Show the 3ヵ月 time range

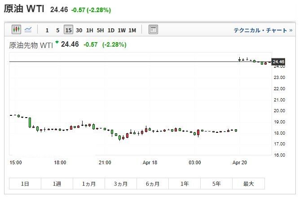pos(121,184)
